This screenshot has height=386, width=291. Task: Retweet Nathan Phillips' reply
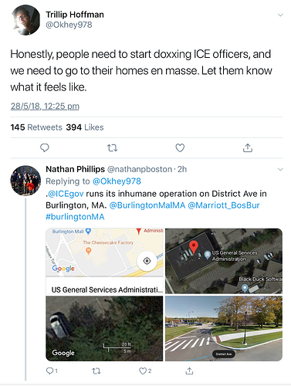click(96, 371)
